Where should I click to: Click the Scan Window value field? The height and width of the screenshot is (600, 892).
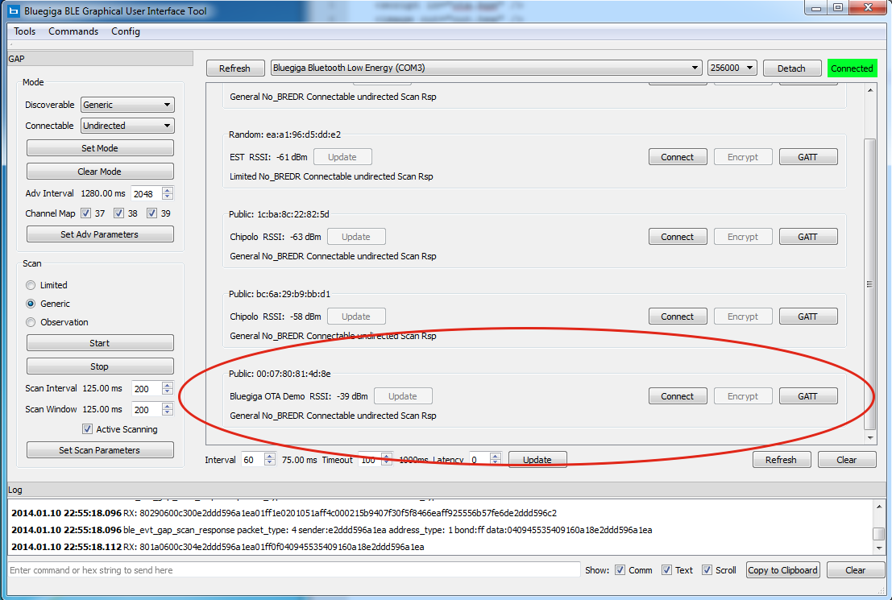[x=147, y=409]
